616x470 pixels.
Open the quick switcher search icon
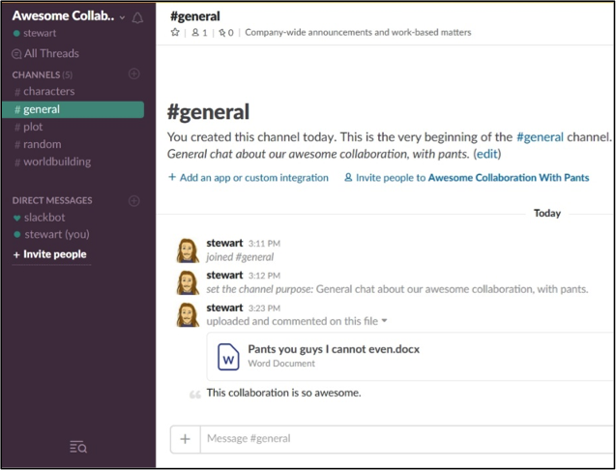[x=78, y=447]
